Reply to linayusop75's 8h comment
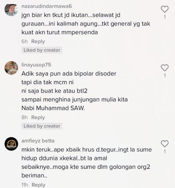The width and height of the screenshot is (175, 188). (x=38, y=117)
